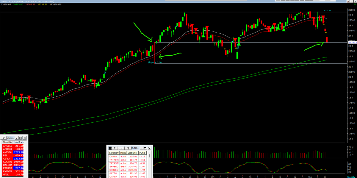Select the COLPAL row in market watch
Viewport: 357px width, 178px height.
point(13,162)
